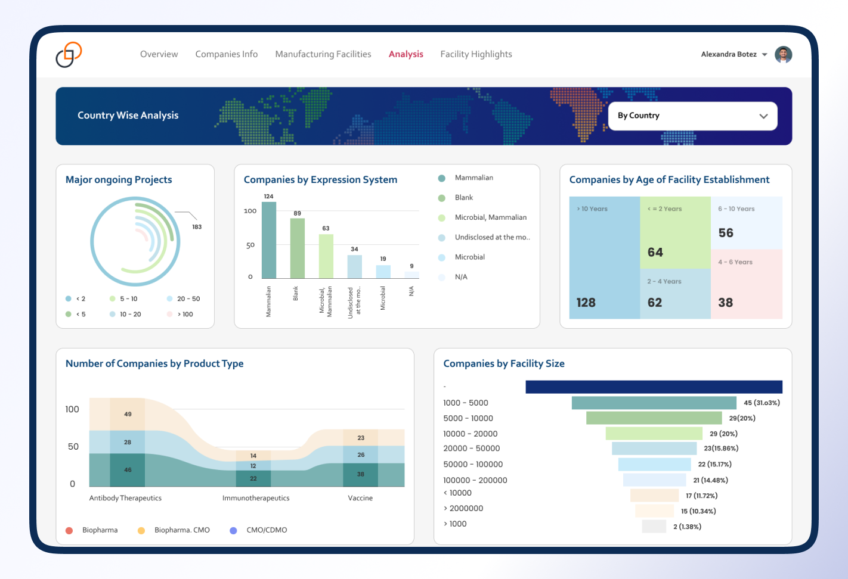Click the >10 Years treemap tile
This screenshot has height=579, width=848.
click(604, 257)
